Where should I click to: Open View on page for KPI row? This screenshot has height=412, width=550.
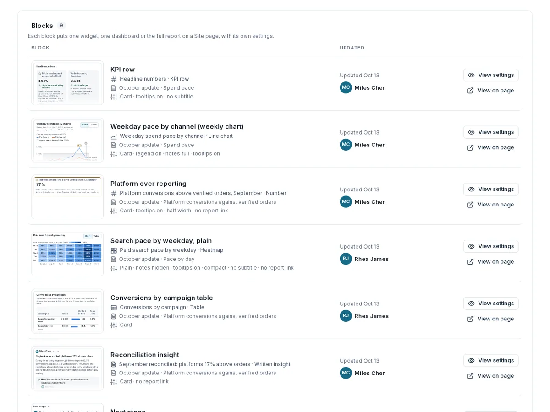(491, 91)
